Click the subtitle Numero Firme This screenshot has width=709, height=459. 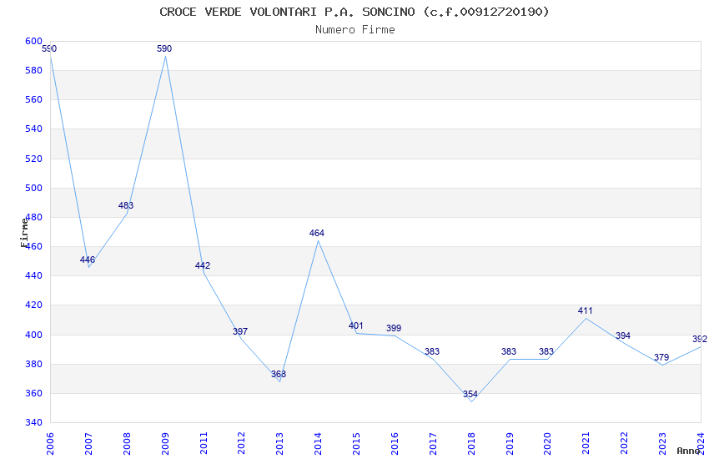pos(355,30)
